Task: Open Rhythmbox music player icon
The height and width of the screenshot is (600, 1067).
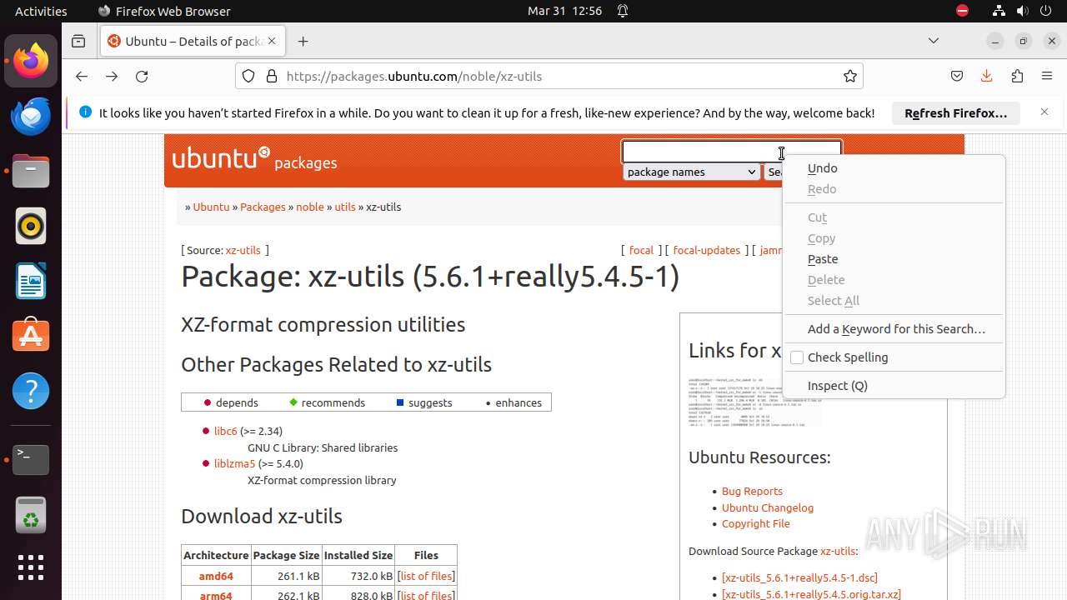Action: [31, 226]
